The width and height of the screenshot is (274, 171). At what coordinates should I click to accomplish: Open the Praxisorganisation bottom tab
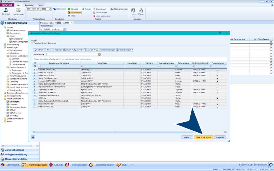click(102, 165)
